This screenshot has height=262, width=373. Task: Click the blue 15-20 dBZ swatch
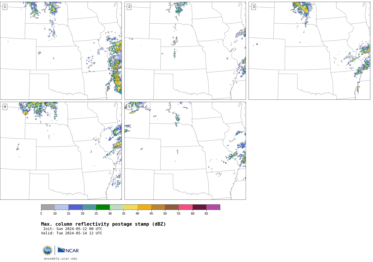pyautogui.click(x=75, y=207)
